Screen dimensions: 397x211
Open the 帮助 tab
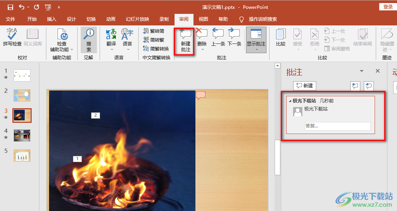pyautogui.click(x=223, y=19)
